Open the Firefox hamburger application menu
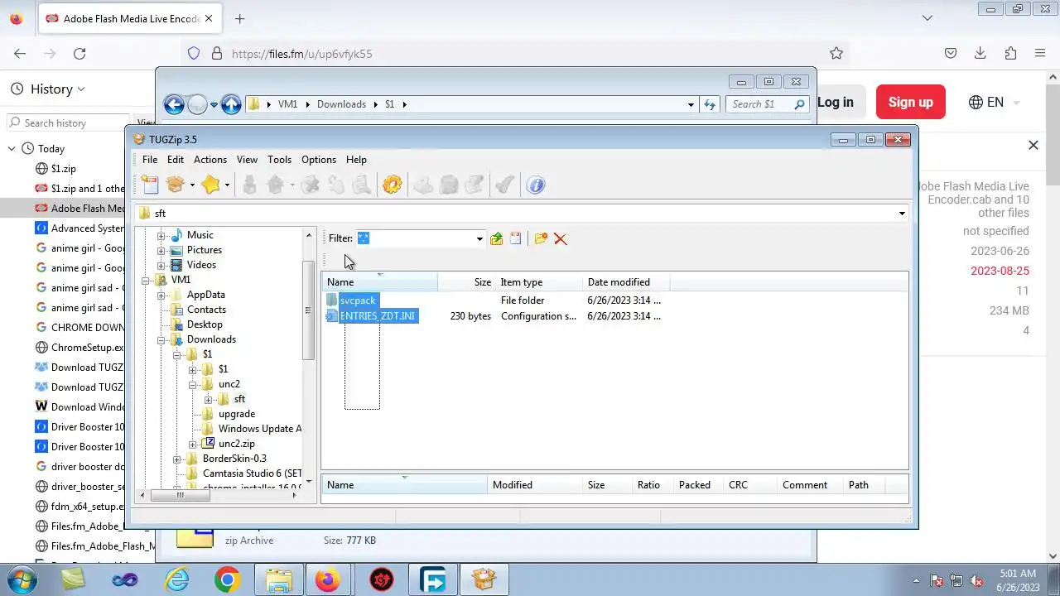 click(x=1040, y=53)
